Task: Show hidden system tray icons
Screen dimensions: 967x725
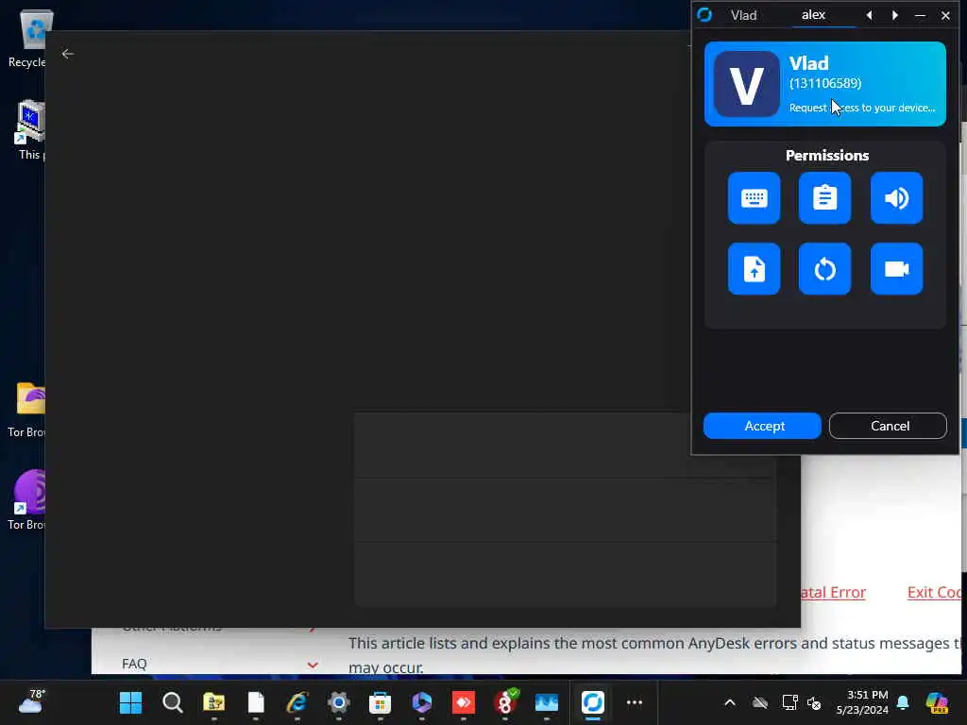Action: pyautogui.click(x=730, y=702)
